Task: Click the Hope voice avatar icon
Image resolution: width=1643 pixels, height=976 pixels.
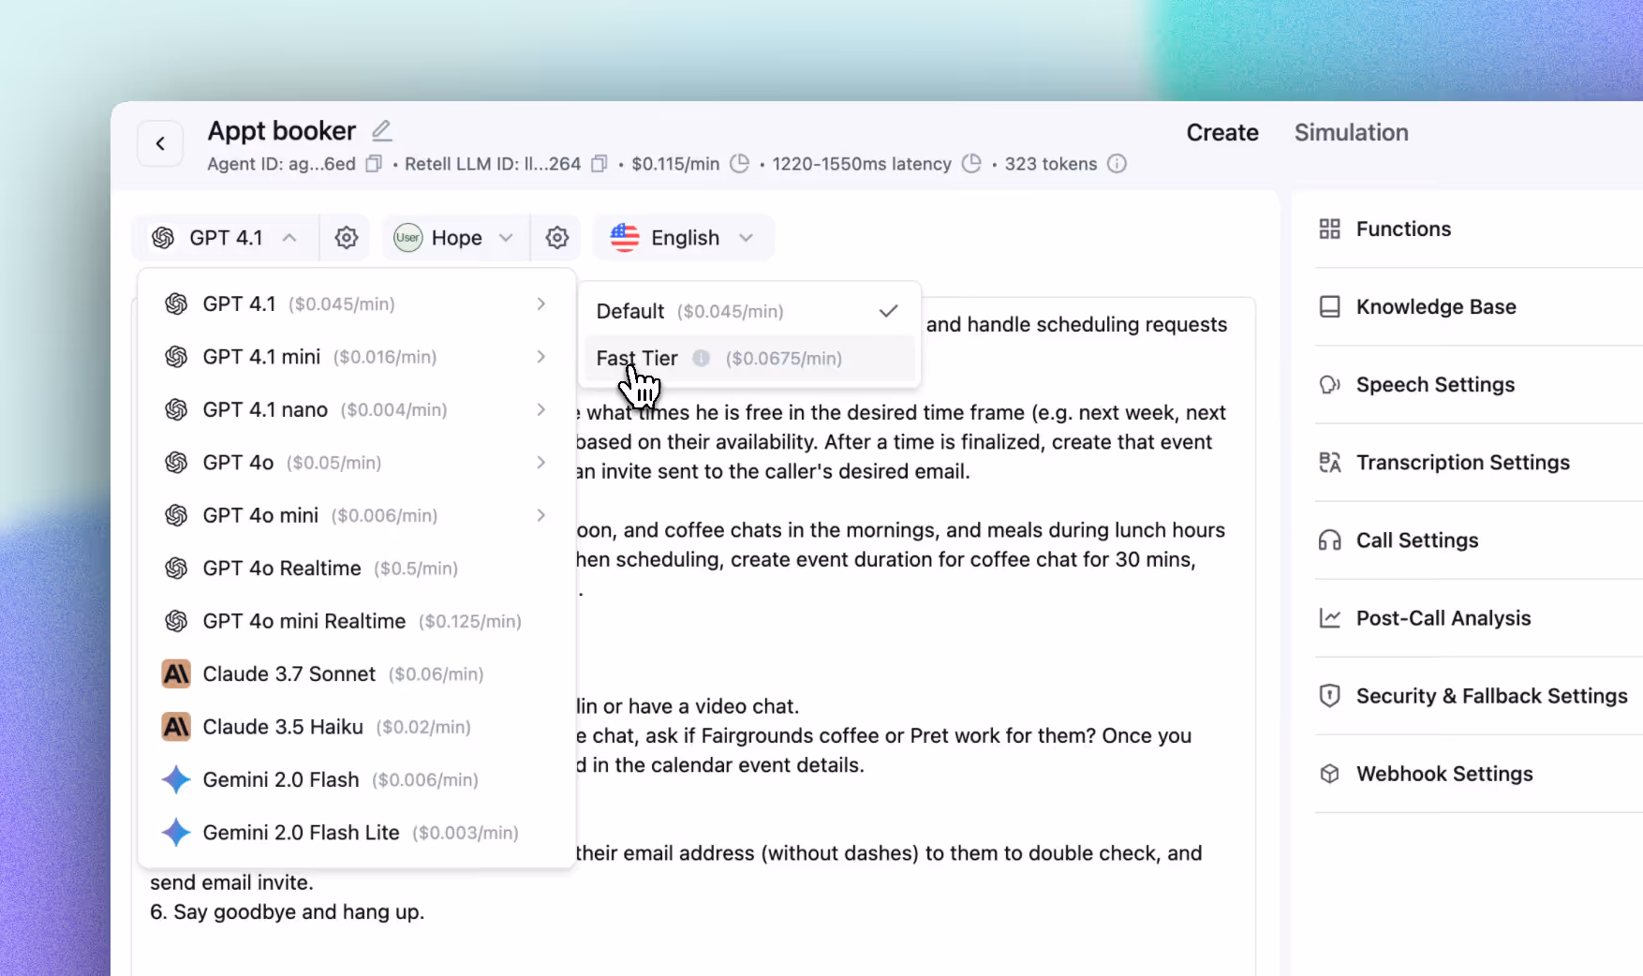Action: (x=407, y=238)
